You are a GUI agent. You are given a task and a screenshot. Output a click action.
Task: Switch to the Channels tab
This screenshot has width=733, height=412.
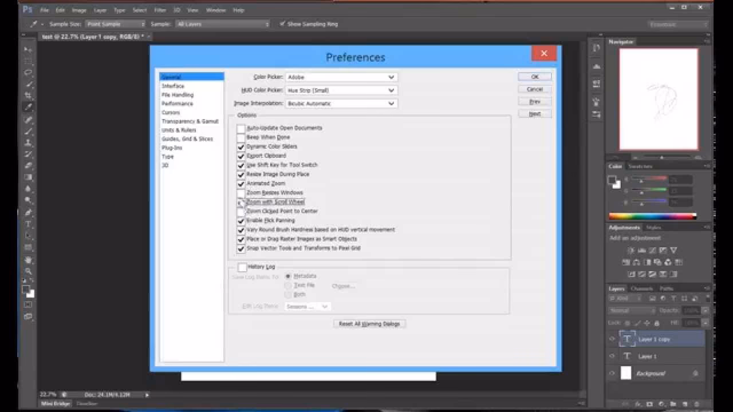(x=641, y=288)
